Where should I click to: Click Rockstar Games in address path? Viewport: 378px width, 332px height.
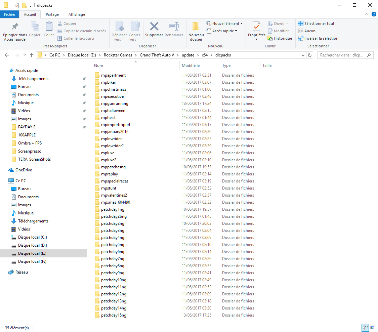(x=118, y=55)
